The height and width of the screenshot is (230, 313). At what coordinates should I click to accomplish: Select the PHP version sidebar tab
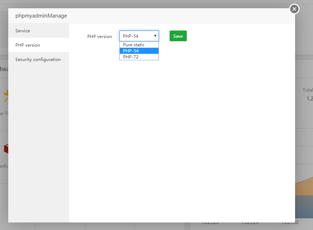(39, 45)
